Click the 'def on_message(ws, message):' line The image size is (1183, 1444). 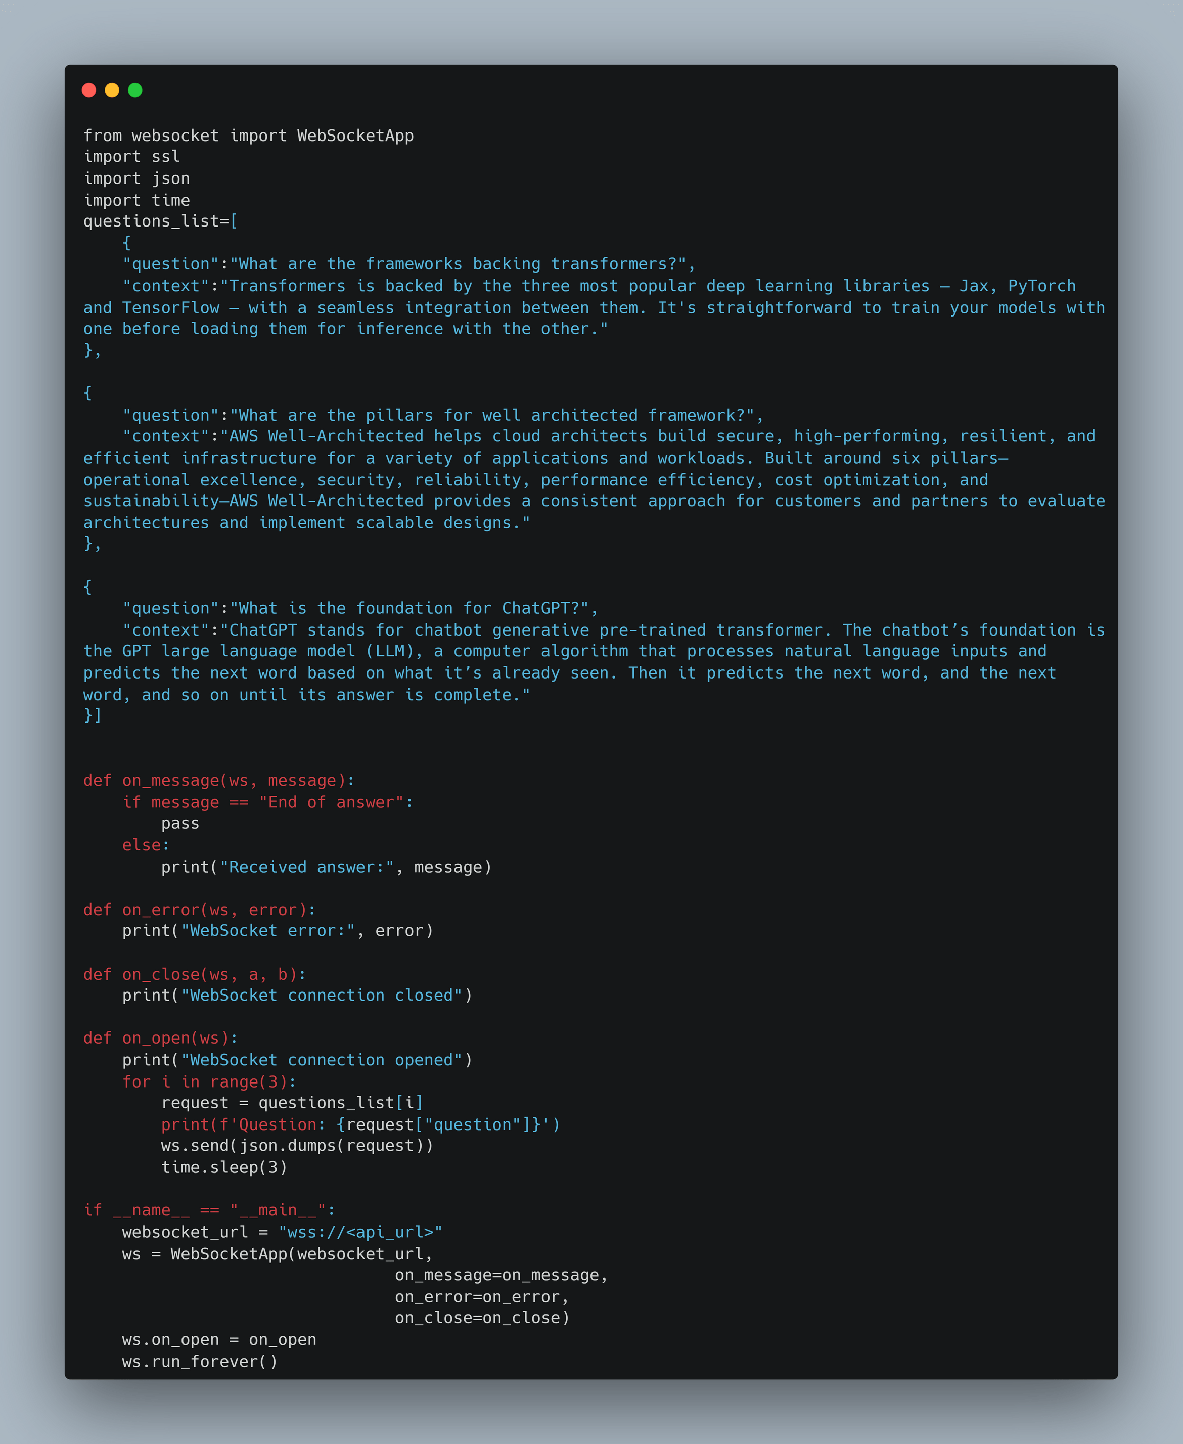point(219,780)
